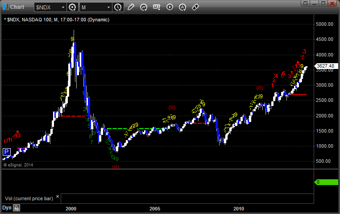Click the 1500.00 price axis label
The height and width of the screenshot is (214, 340).
point(324,131)
